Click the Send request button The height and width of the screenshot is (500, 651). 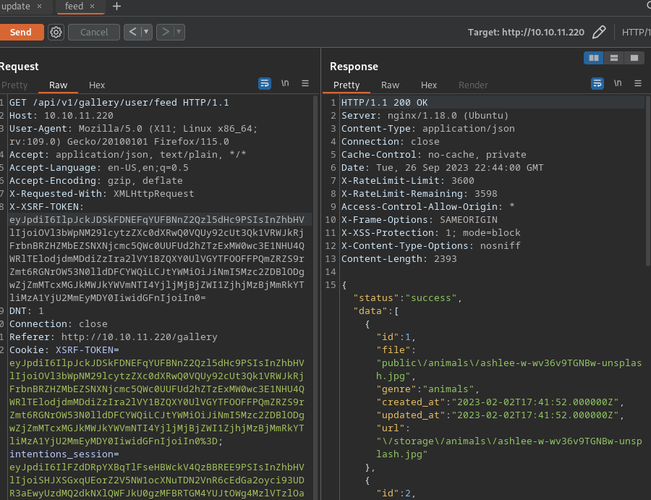(21, 32)
